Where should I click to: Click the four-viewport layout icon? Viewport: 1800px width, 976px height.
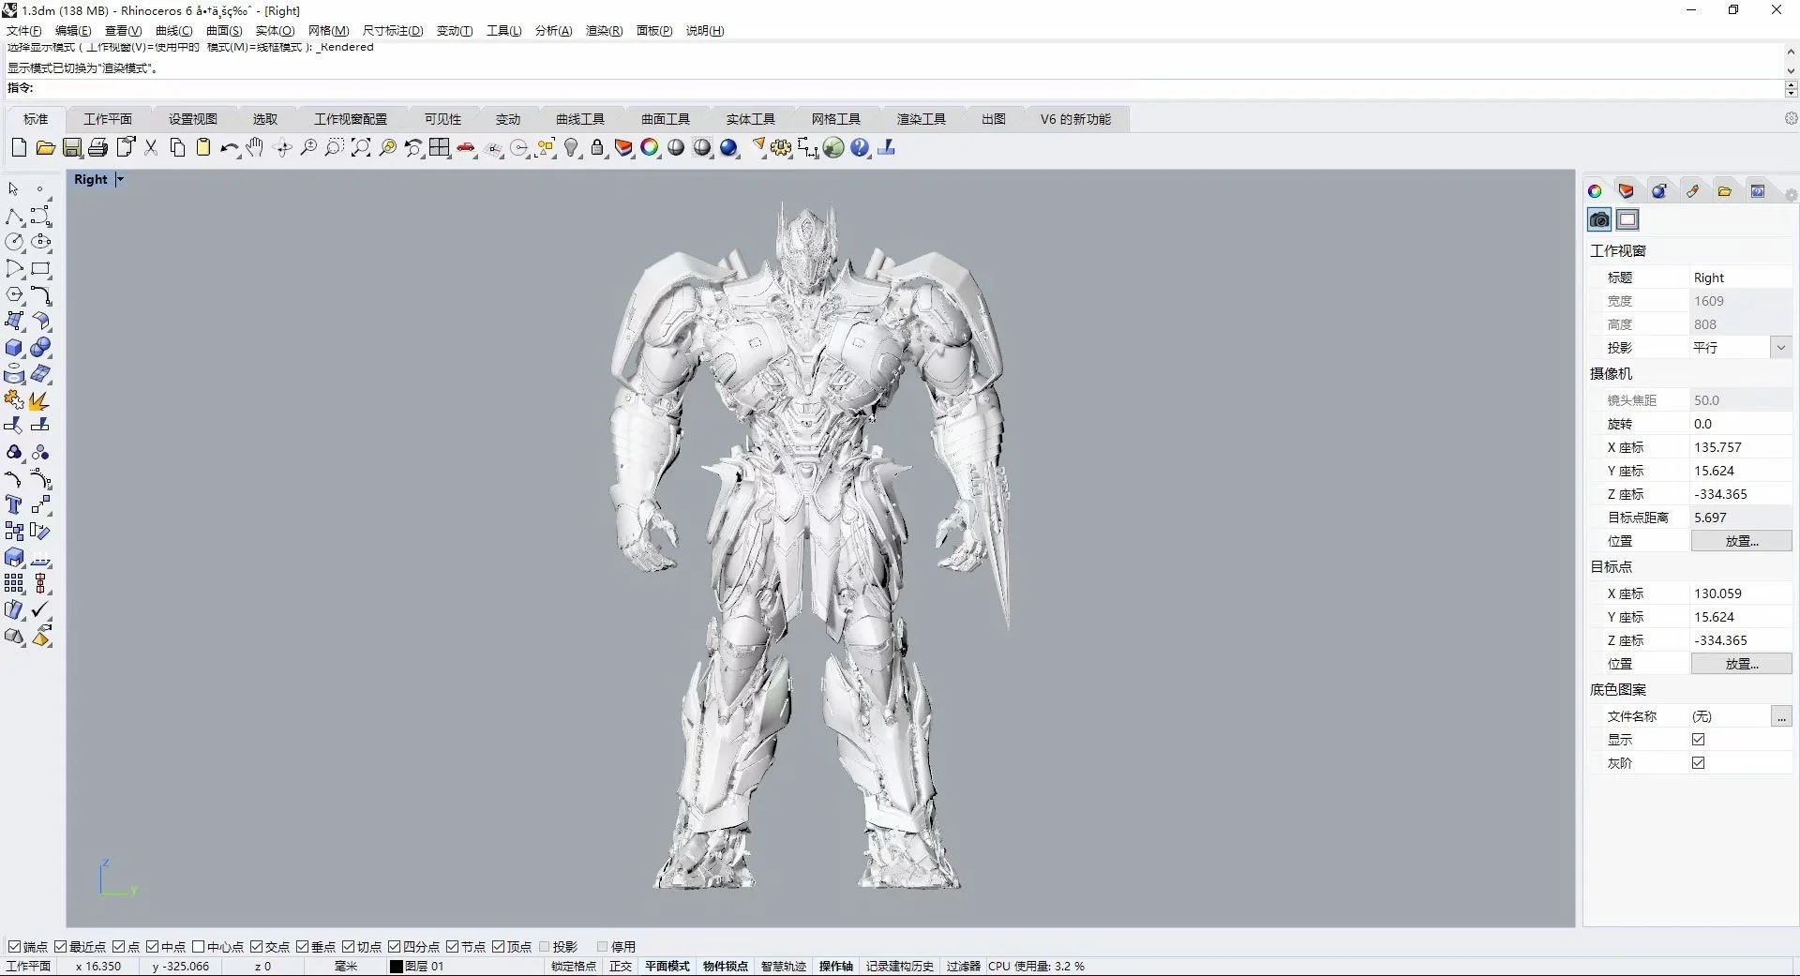pos(440,147)
